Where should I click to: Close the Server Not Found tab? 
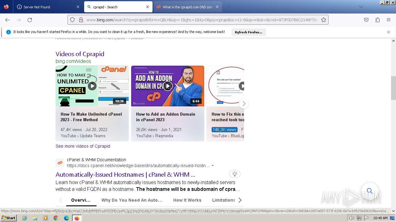click(x=78, y=7)
